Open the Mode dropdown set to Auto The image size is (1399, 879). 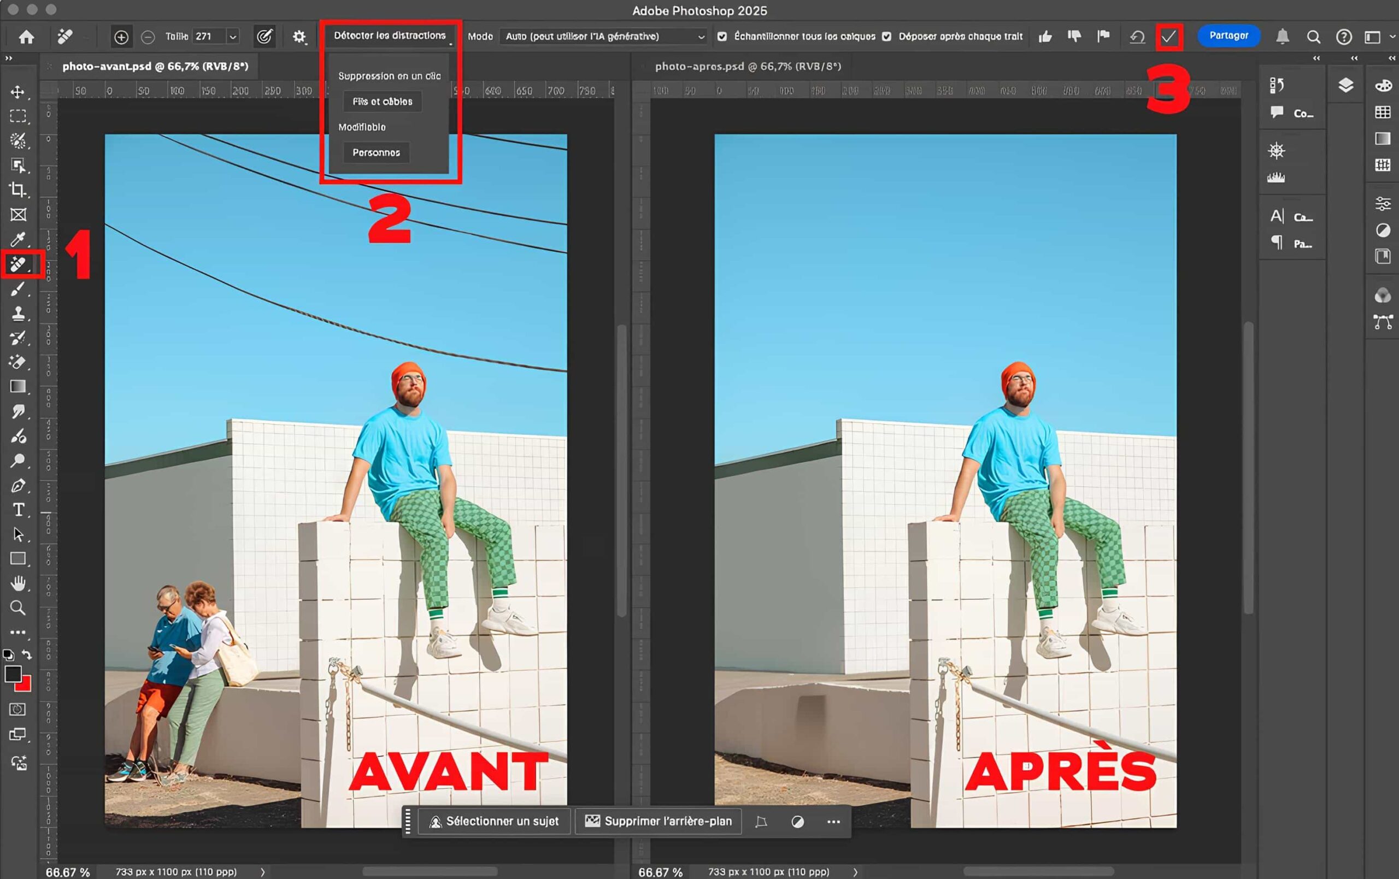point(604,37)
